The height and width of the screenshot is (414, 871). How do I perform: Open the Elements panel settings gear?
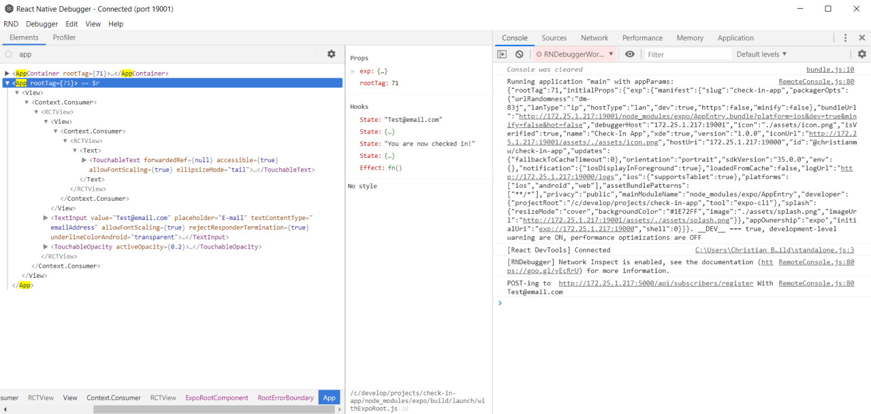coord(332,54)
